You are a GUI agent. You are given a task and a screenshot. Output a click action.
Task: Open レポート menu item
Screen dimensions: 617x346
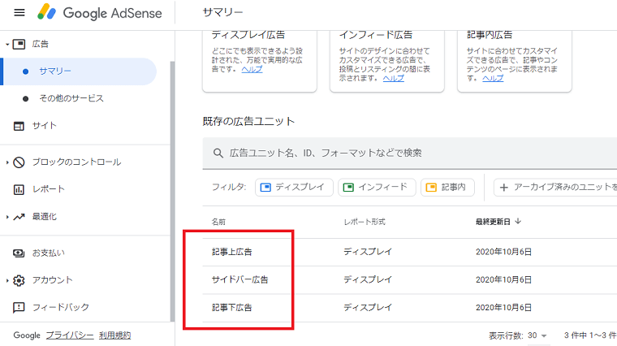click(48, 189)
